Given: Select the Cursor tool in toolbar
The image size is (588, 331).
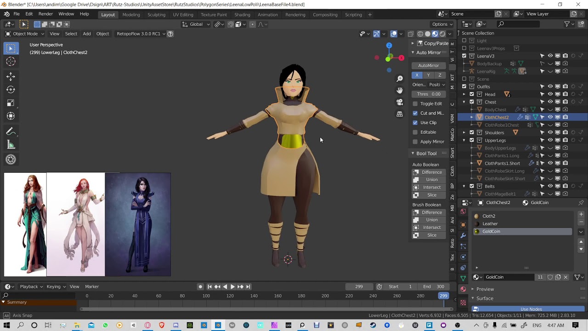Looking at the screenshot, I should [x=11, y=62].
